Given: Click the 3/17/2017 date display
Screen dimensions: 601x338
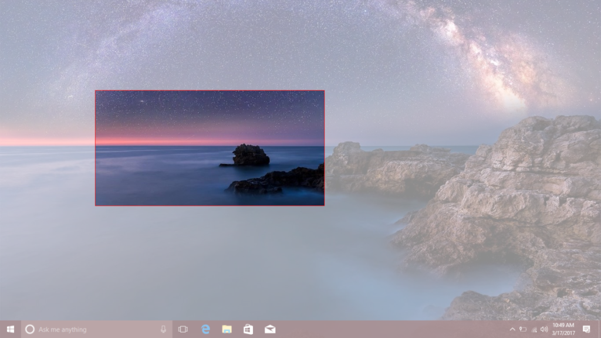Looking at the screenshot, I should click(x=562, y=333).
